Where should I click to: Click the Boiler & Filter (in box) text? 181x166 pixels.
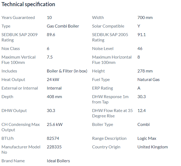(x=67, y=71)
